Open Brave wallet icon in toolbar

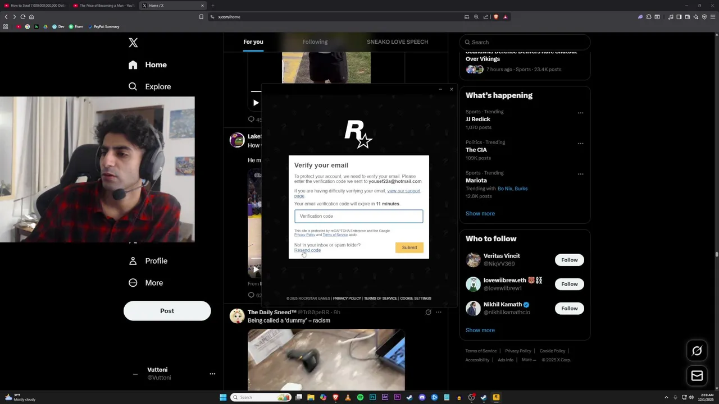click(x=687, y=17)
